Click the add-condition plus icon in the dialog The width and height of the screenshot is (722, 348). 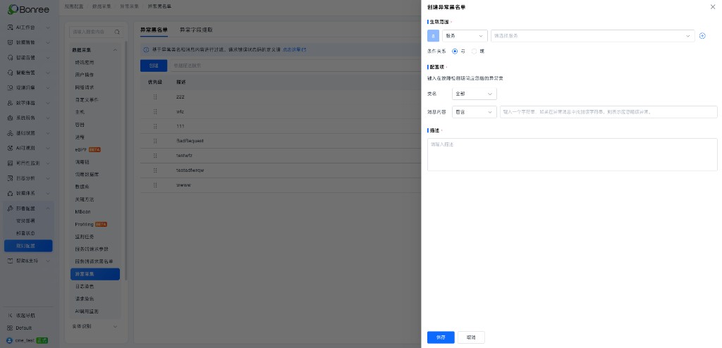click(x=702, y=36)
